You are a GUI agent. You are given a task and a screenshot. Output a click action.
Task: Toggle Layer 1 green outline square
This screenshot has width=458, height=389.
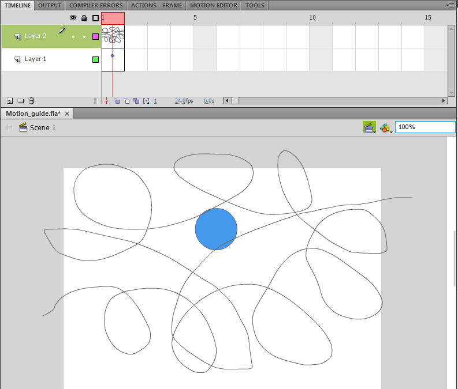coord(95,59)
